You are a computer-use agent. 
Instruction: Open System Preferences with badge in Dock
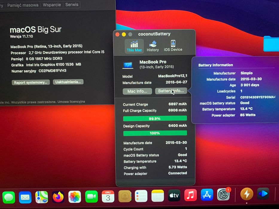point(223,194)
